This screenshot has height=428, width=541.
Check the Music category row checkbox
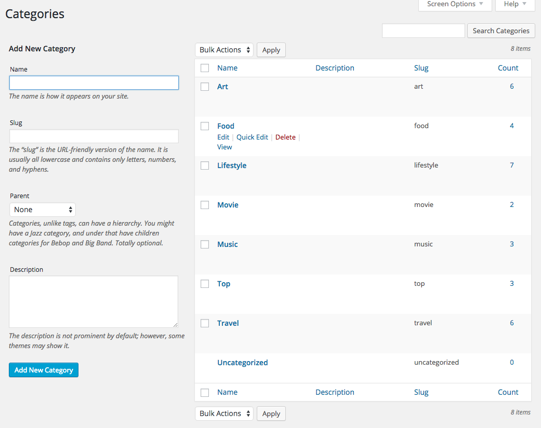(x=205, y=244)
